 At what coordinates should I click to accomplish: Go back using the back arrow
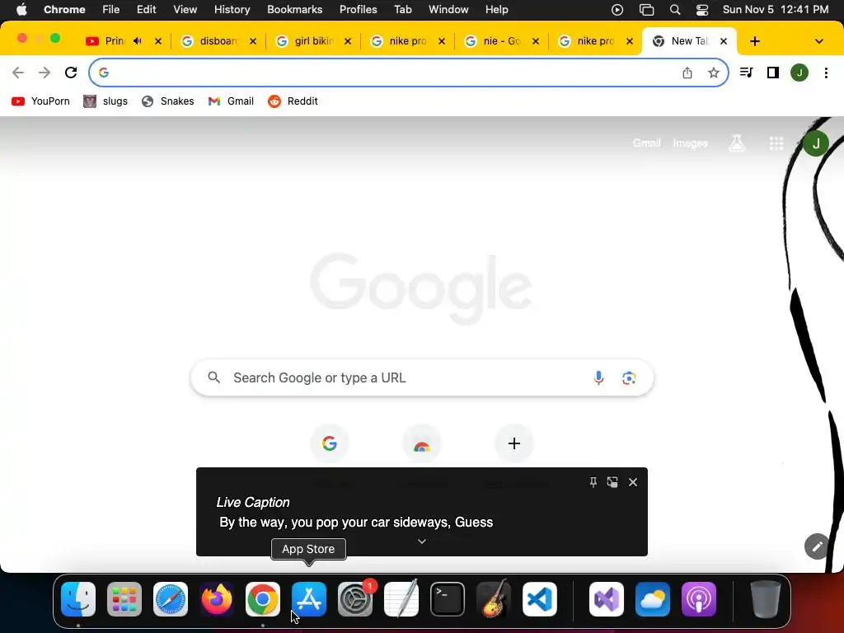pyautogui.click(x=18, y=73)
